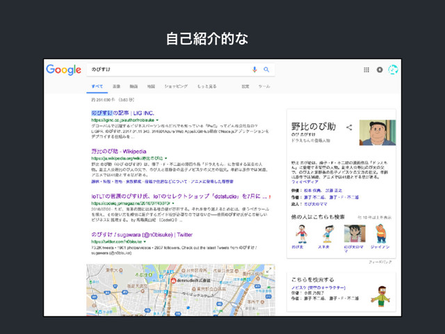Open the ノビスケ character link

point(318,287)
